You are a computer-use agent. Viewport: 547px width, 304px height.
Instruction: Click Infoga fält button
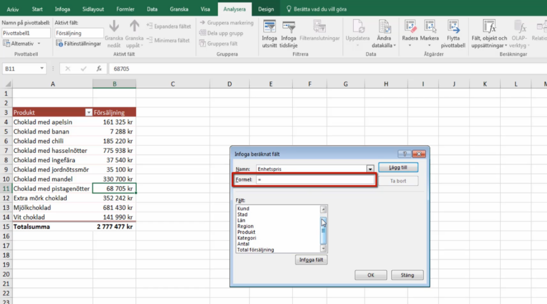point(311,260)
